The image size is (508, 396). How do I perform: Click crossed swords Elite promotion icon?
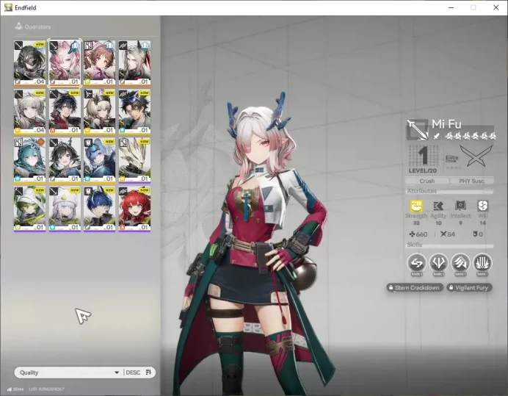point(476,156)
